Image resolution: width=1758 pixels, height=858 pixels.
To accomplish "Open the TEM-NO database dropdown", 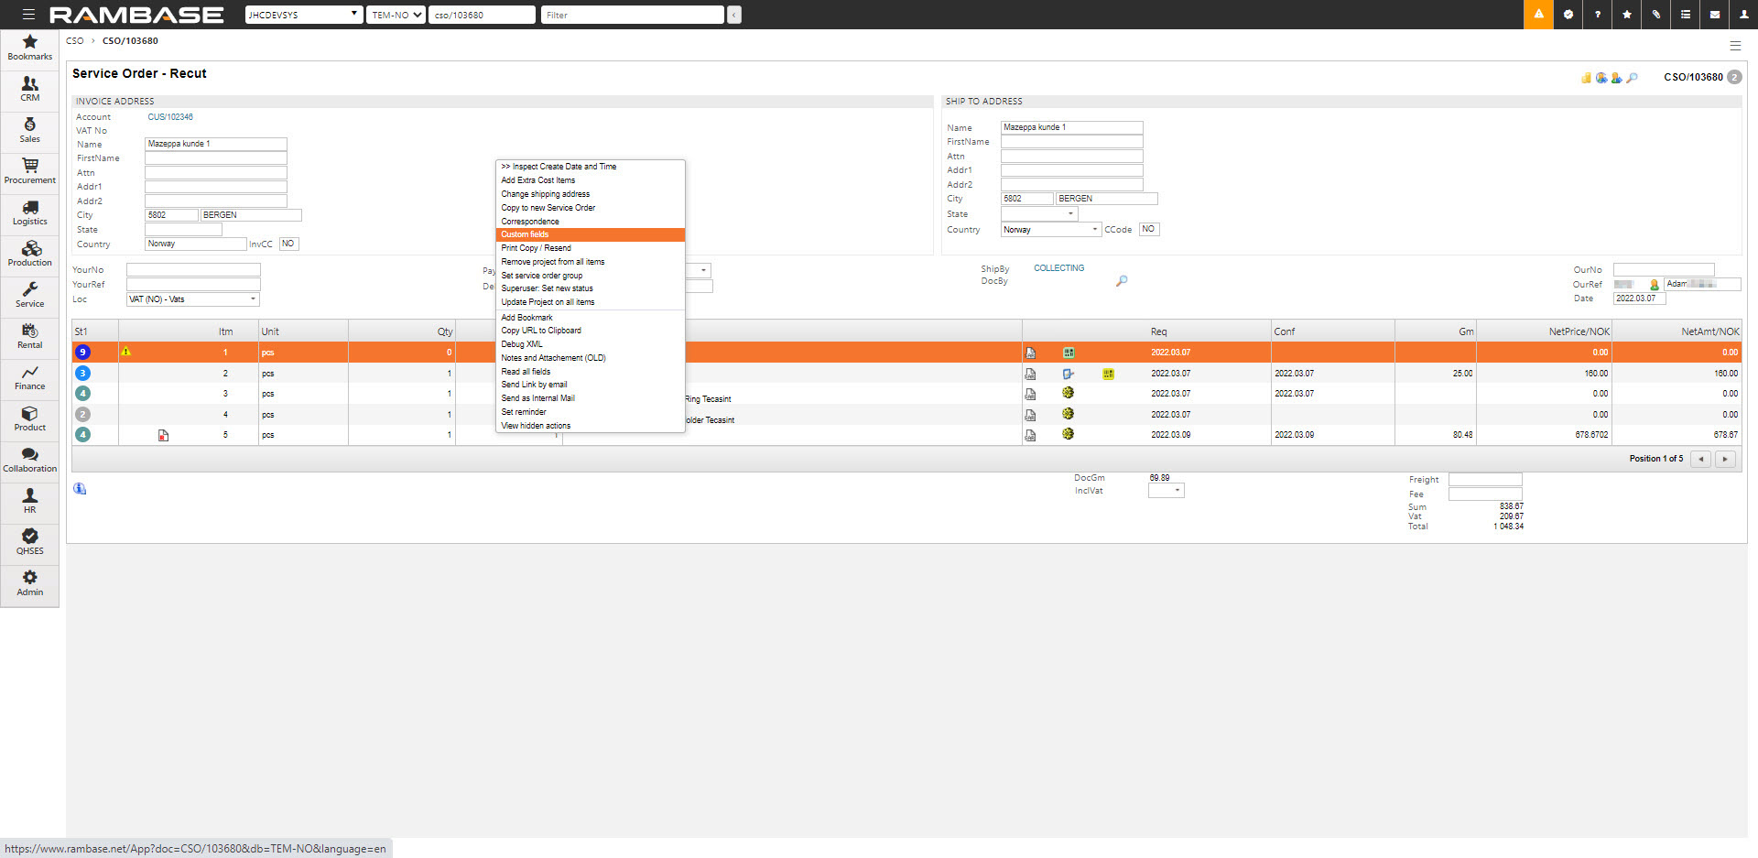I will (396, 15).
